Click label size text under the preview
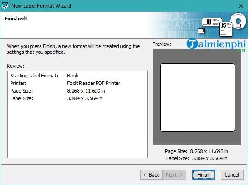 pos(197,158)
